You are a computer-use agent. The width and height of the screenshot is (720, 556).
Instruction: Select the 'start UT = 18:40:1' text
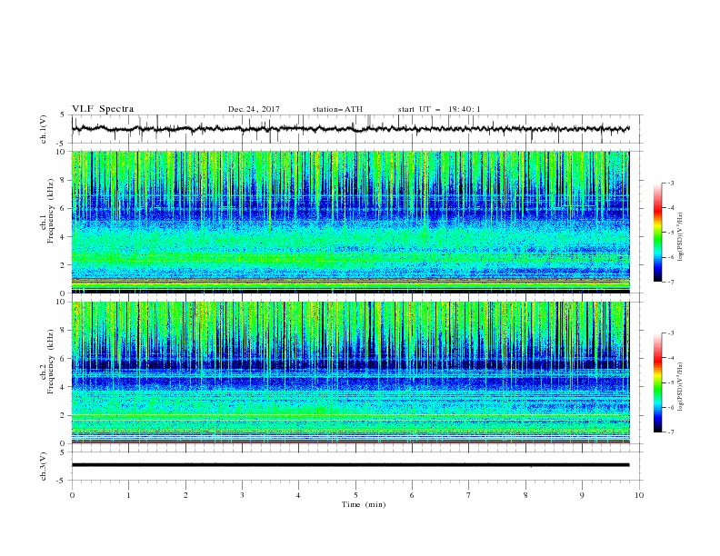(439, 109)
